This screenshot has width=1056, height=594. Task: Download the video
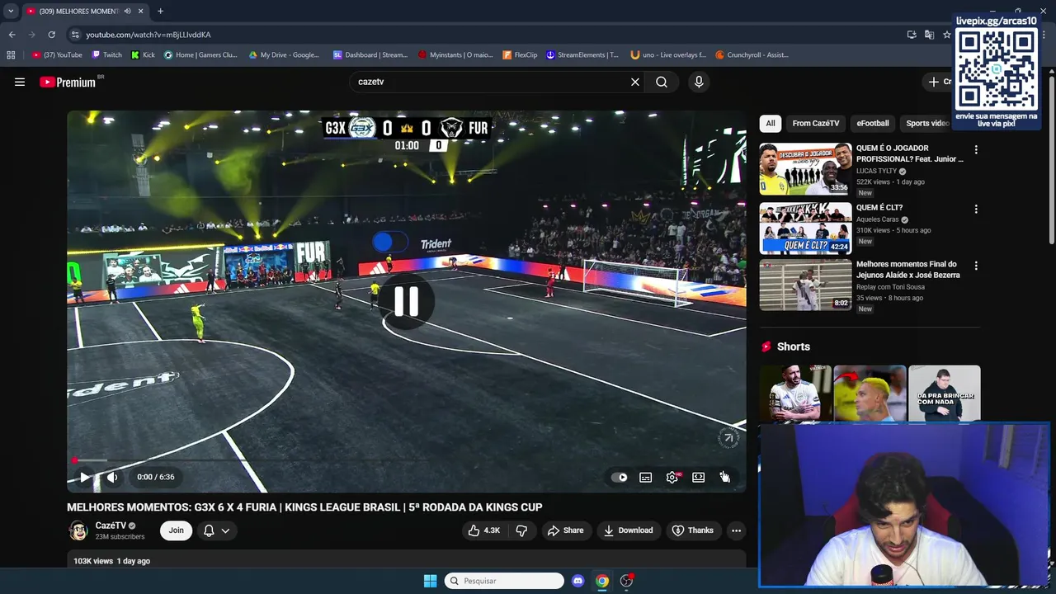628,530
